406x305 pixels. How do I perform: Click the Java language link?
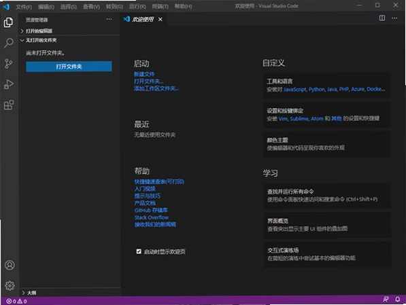click(x=332, y=89)
